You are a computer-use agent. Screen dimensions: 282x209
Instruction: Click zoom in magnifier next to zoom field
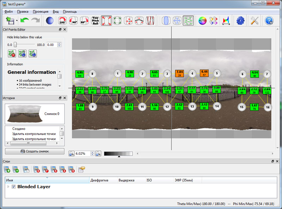click(98, 154)
